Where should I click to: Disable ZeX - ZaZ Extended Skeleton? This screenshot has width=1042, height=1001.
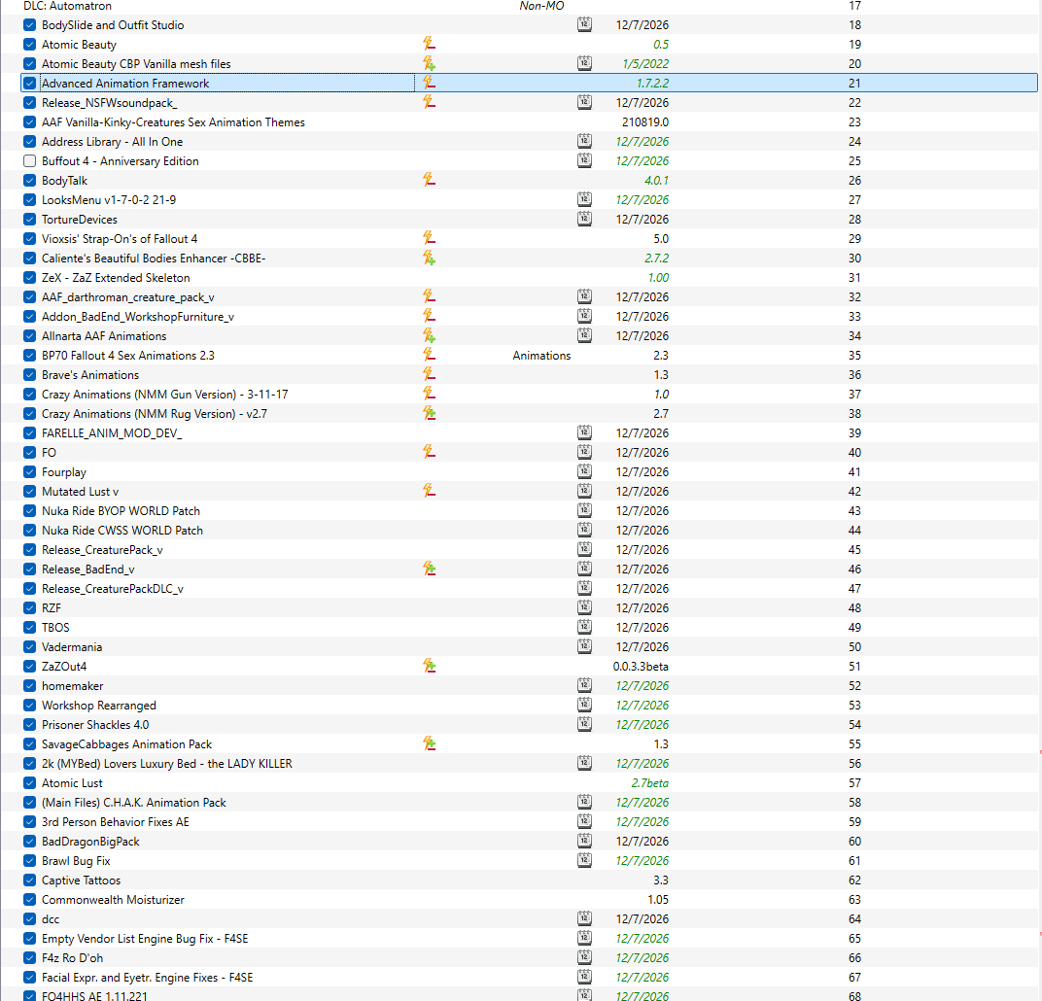click(x=29, y=278)
